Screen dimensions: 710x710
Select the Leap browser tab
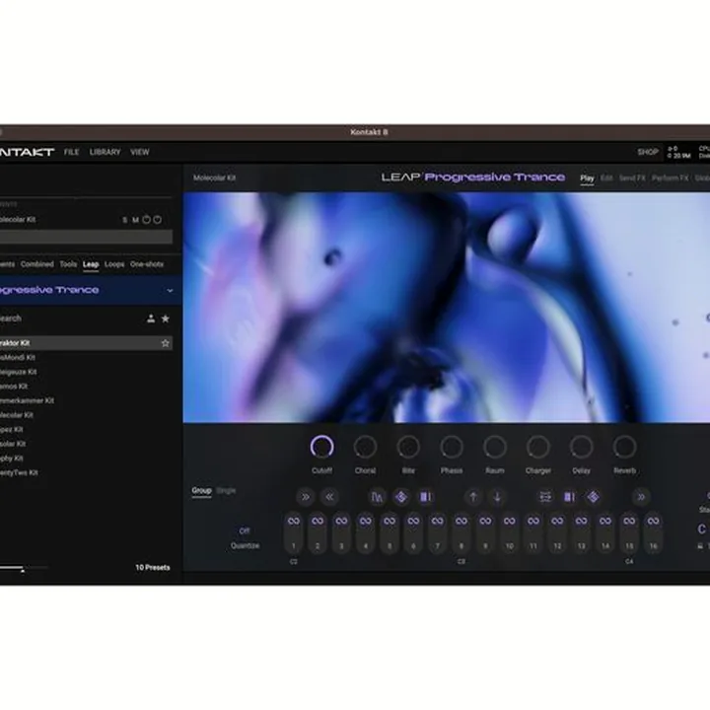[x=91, y=264]
